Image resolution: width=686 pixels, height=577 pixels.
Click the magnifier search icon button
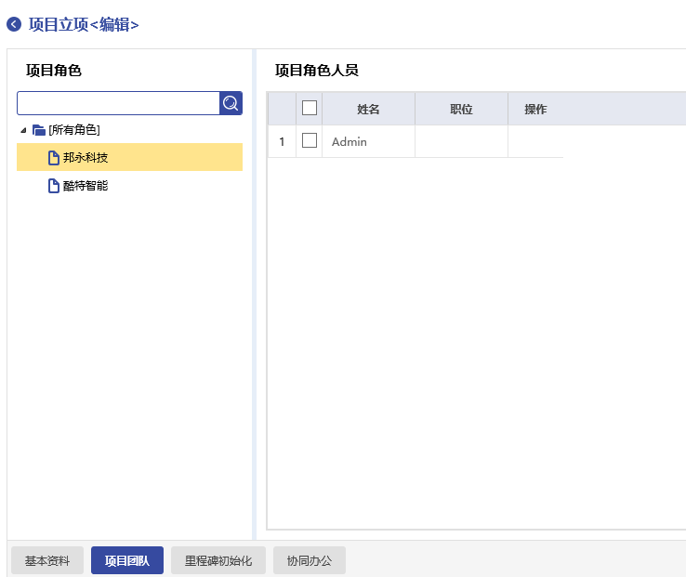231,103
